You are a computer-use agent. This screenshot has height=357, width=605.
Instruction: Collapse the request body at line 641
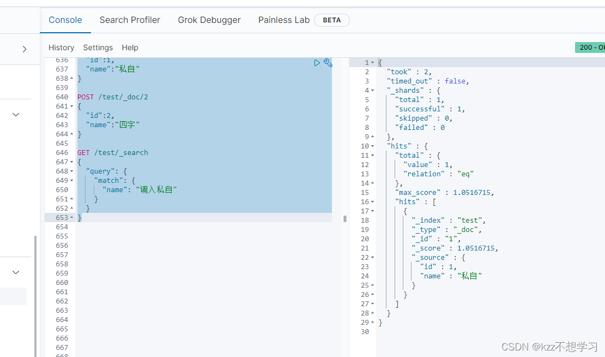pyautogui.click(x=72, y=106)
